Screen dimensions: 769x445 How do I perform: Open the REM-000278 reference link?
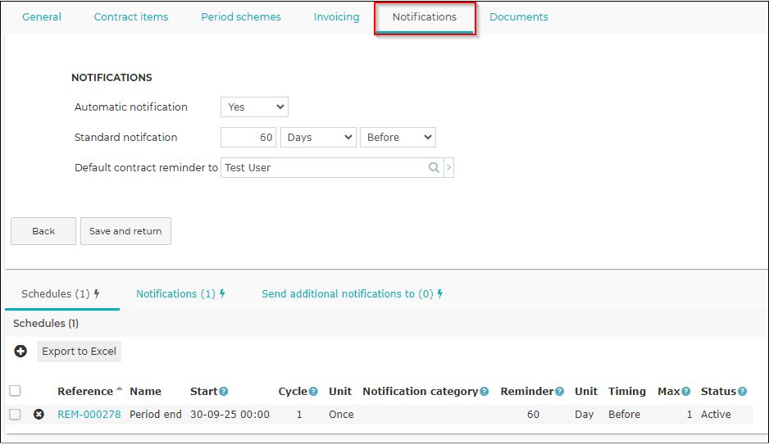pyautogui.click(x=89, y=415)
